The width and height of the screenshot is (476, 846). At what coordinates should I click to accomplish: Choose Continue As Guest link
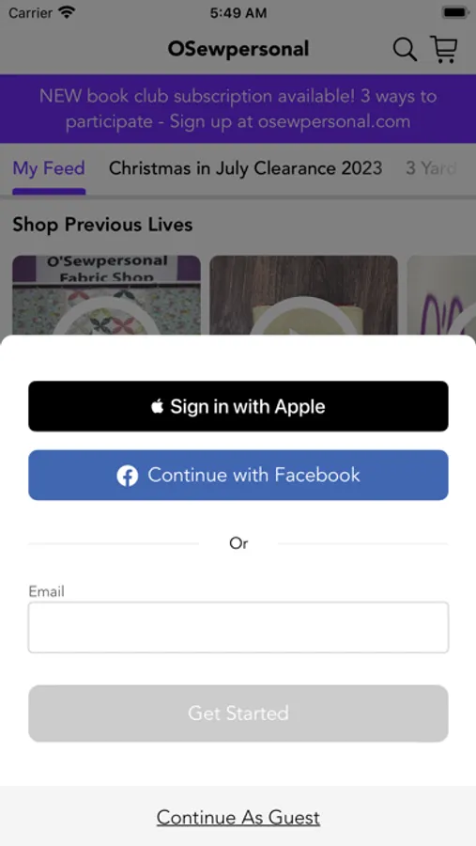point(238,818)
